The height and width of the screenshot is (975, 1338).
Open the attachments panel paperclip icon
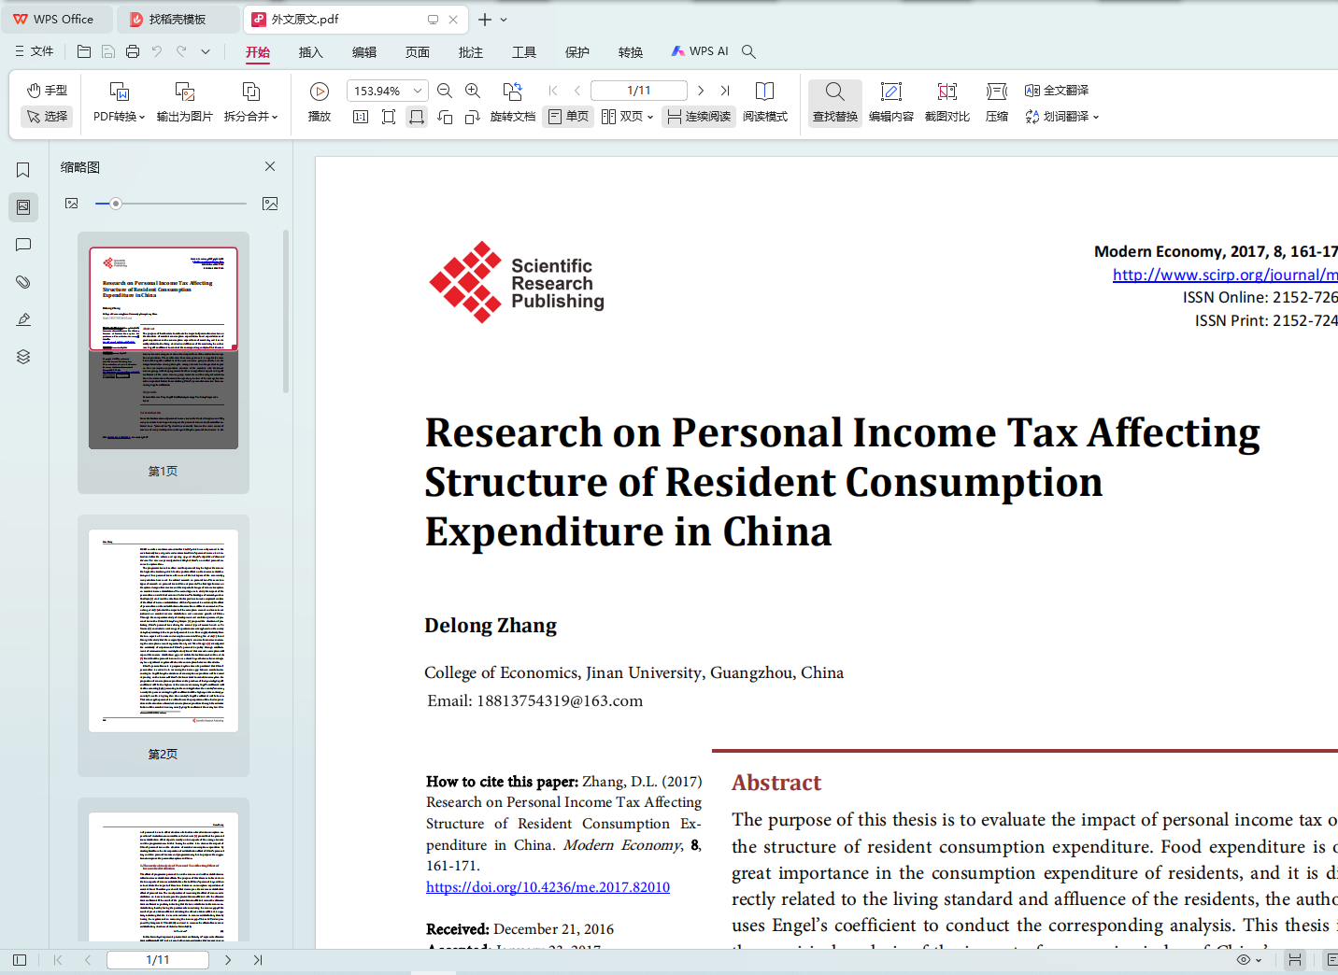coord(23,282)
